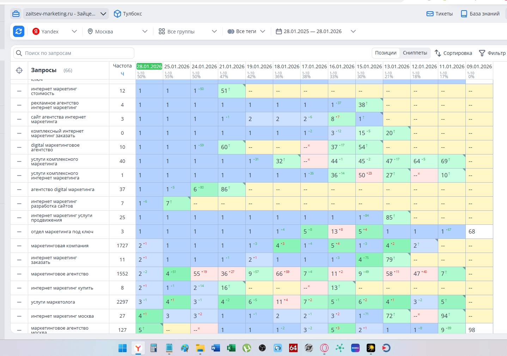Viewport: 507px width, 356px height.
Task: Click the calendar icon by date range
Action: point(279,31)
